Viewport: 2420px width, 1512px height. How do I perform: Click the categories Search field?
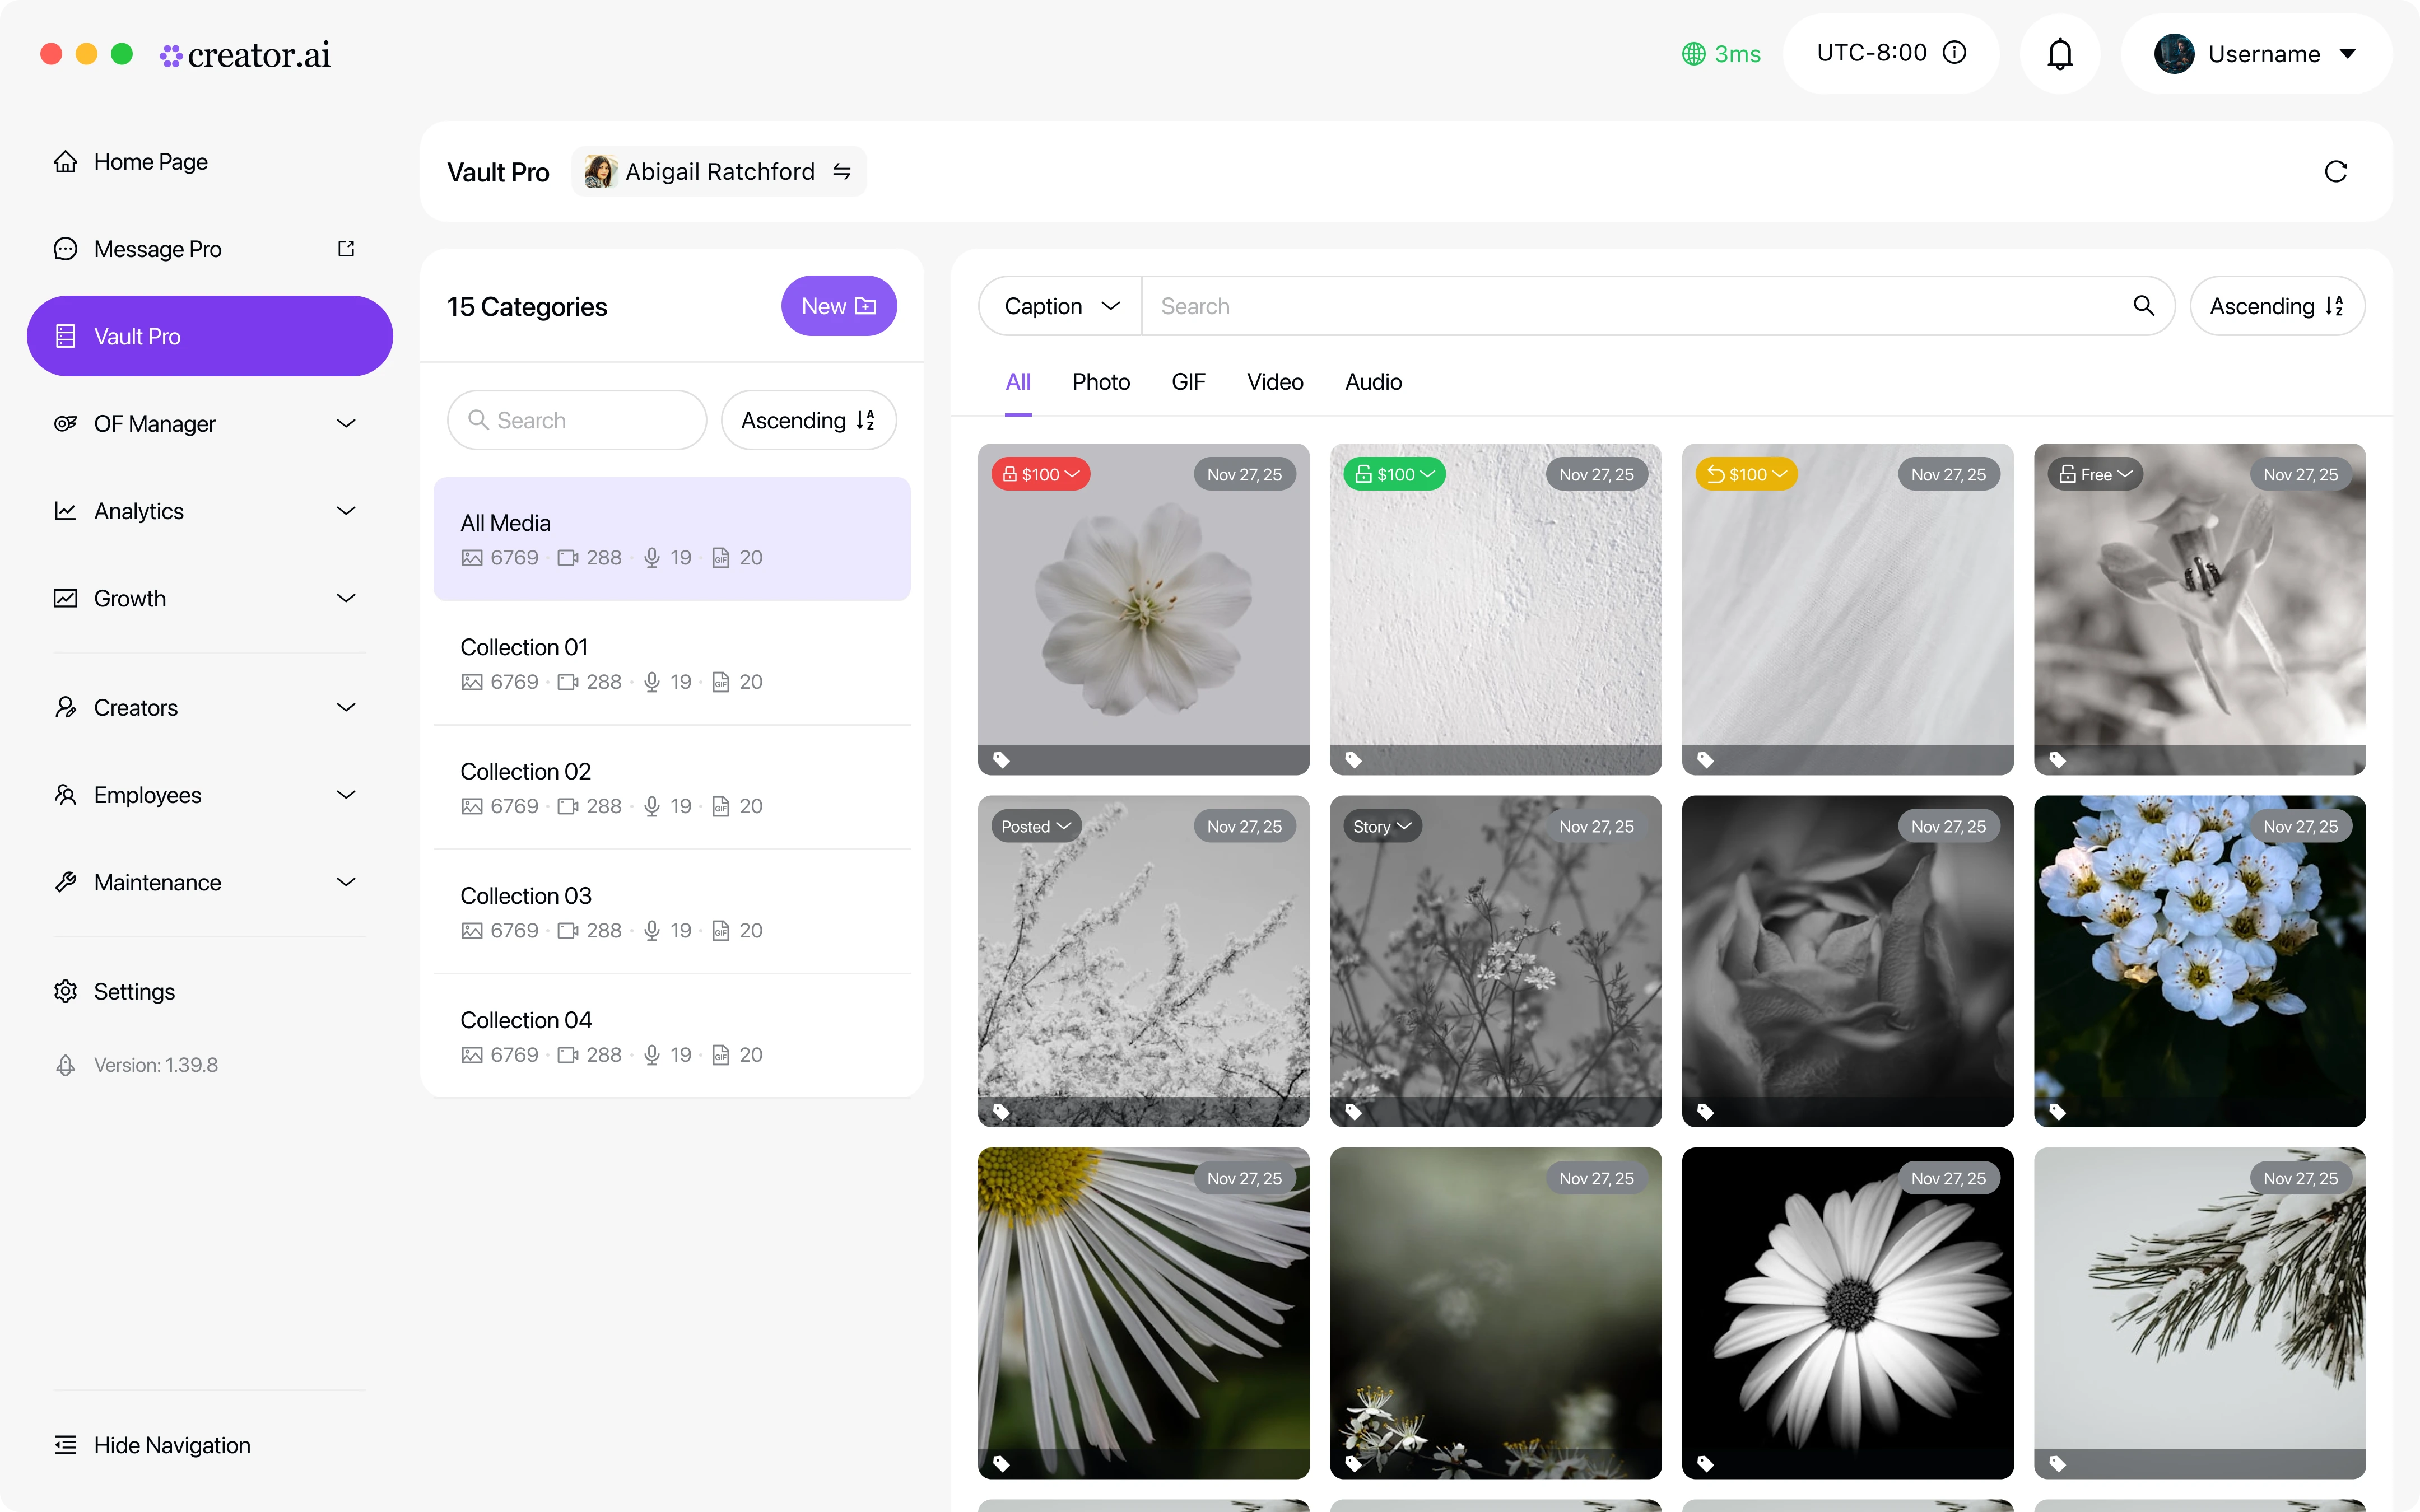tap(577, 420)
